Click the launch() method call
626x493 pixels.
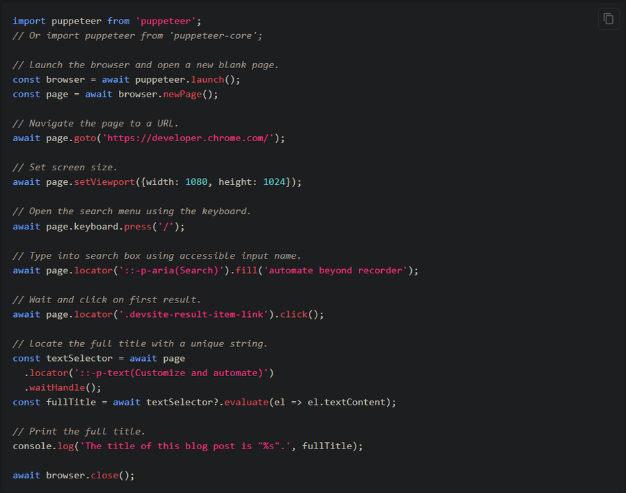click(x=213, y=79)
